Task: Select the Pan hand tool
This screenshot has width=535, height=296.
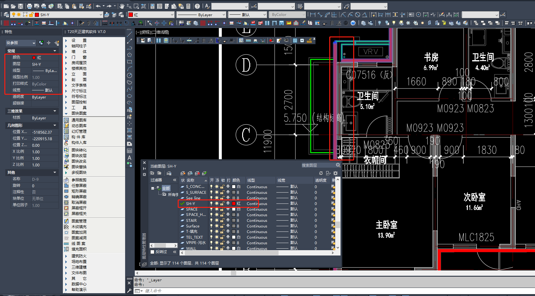Action: pos(122,6)
